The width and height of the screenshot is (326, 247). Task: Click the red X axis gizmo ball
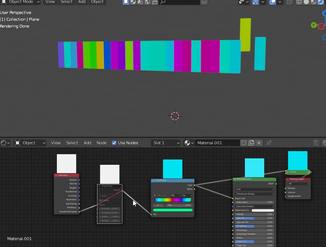(321, 26)
